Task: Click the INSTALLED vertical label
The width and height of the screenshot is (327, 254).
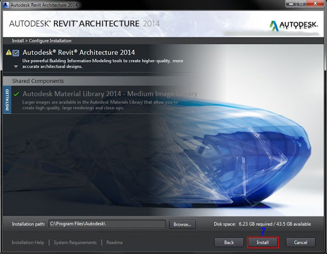Action: [7, 100]
